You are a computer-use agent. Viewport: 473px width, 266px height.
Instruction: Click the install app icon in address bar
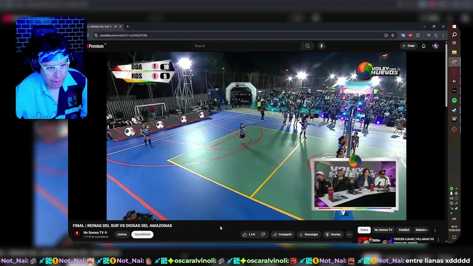[x=386, y=35]
